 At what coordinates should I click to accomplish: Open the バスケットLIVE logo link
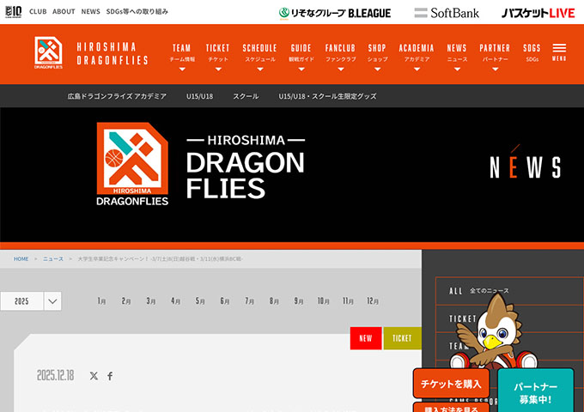[x=538, y=13]
